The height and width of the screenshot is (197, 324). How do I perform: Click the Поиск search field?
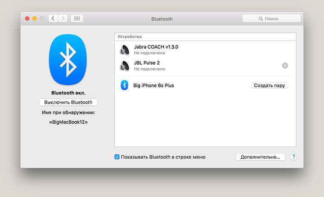[272, 19]
